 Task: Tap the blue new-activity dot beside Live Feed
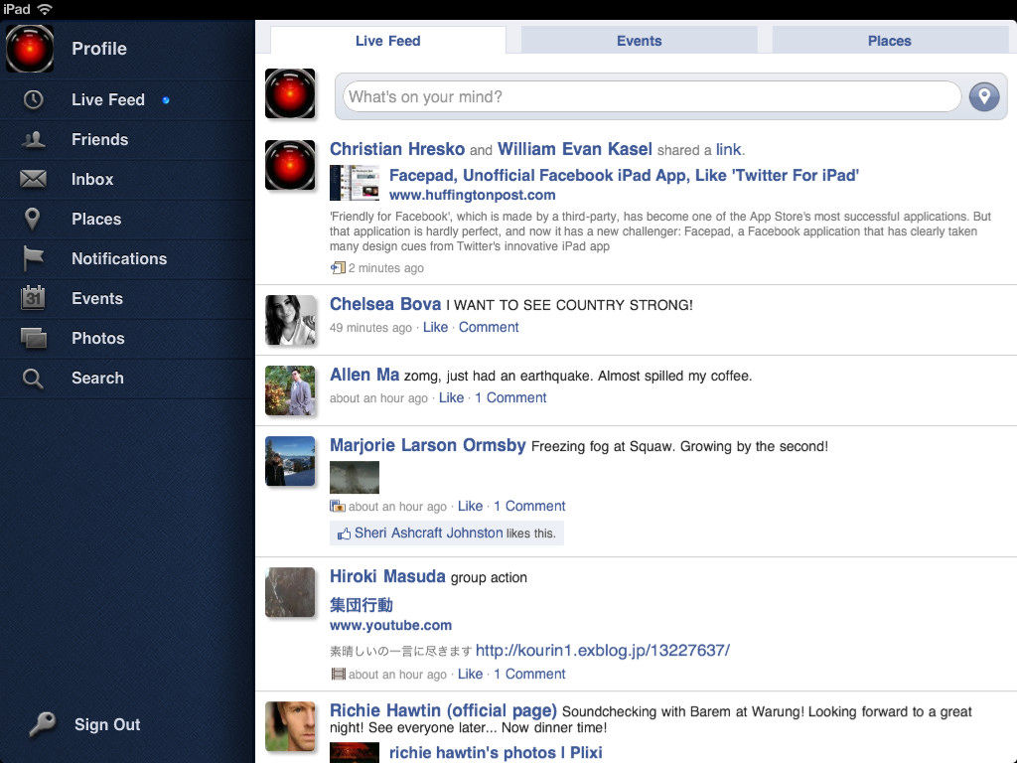tap(166, 100)
